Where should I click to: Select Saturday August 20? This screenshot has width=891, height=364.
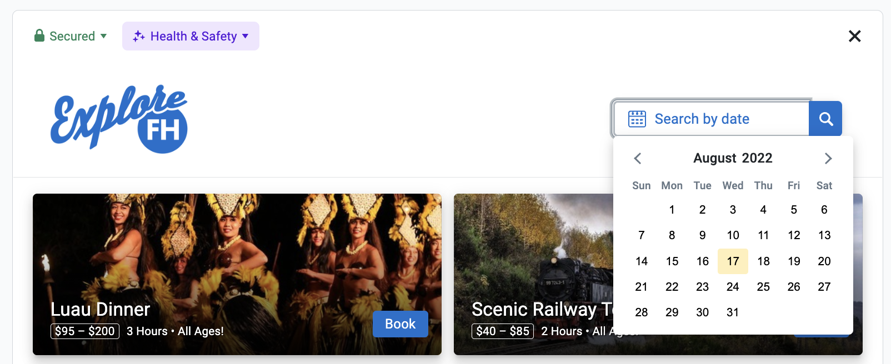(x=824, y=261)
